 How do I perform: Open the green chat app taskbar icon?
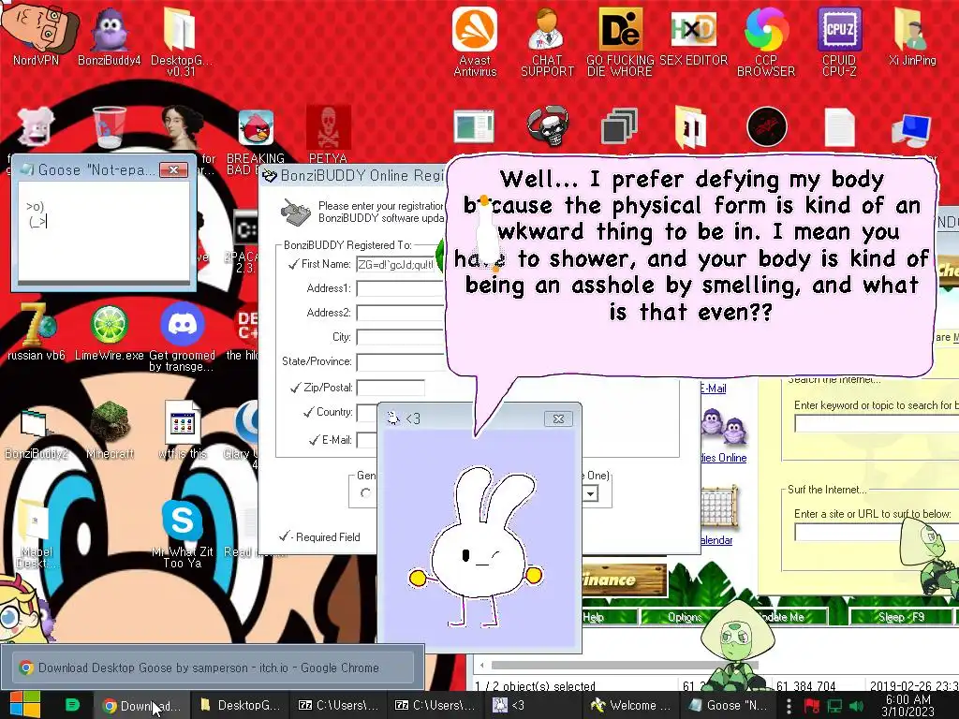click(72, 705)
